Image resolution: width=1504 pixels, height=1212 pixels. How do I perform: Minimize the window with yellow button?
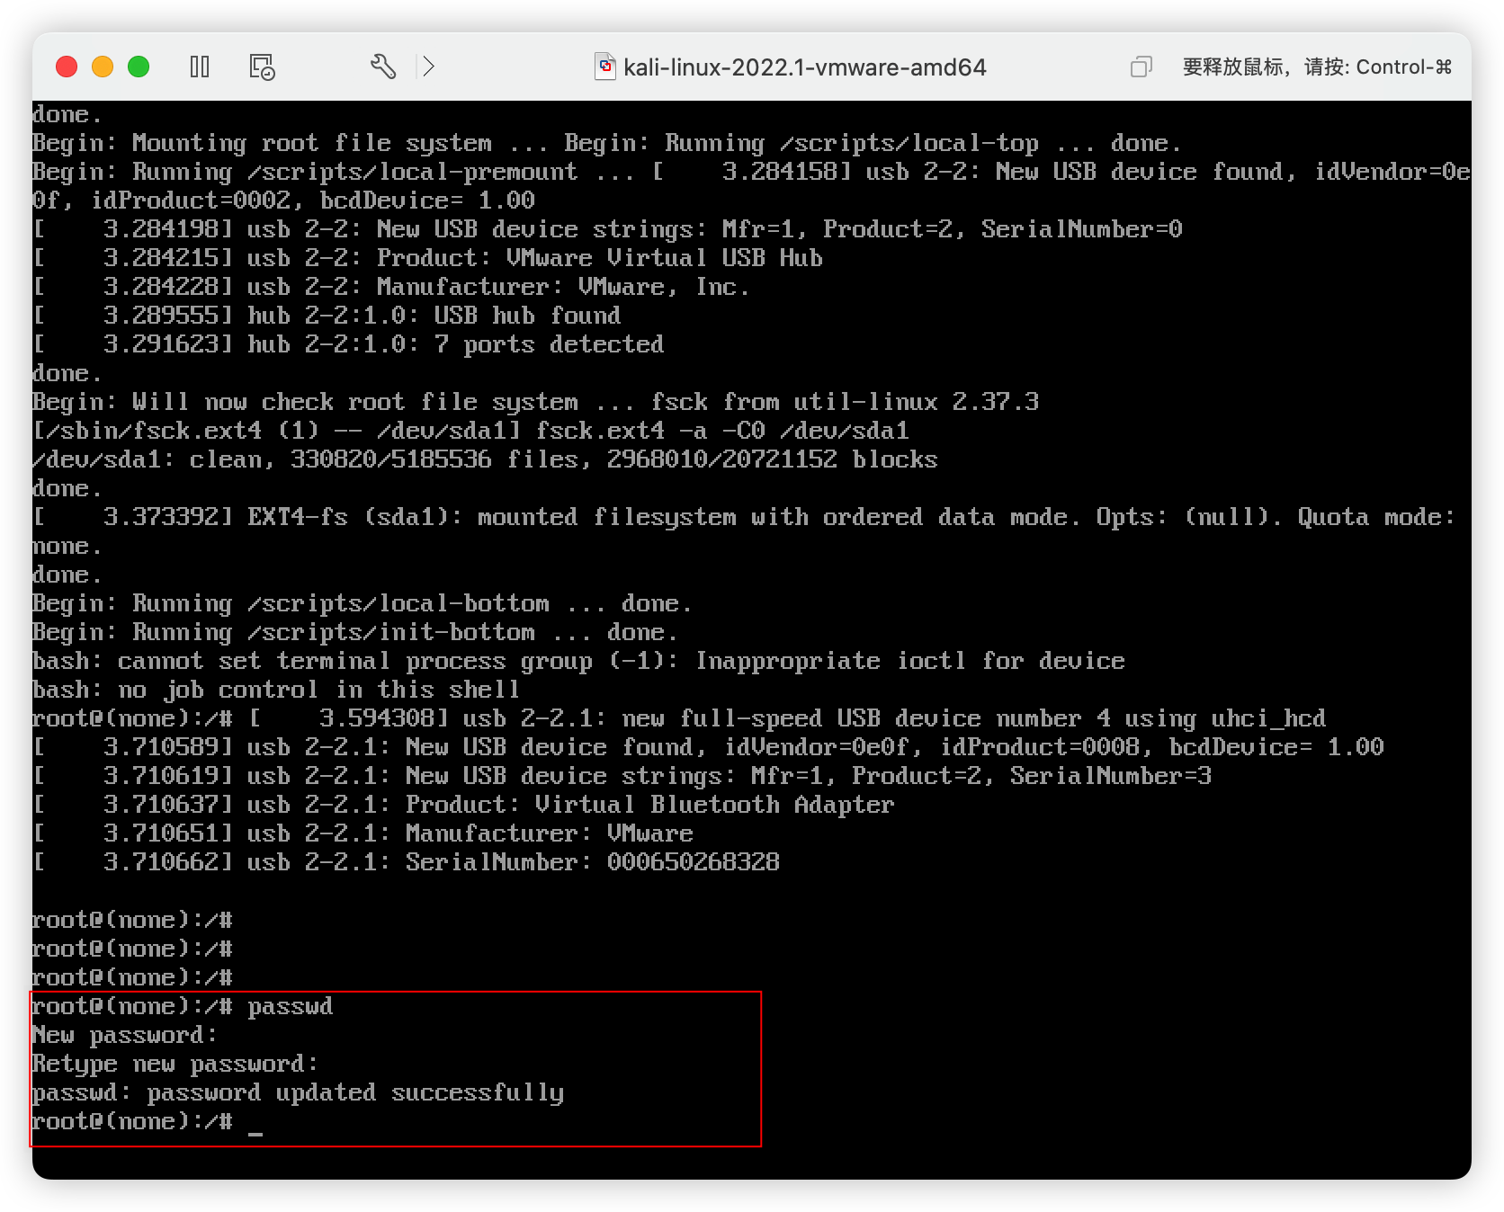coord(103,67)
